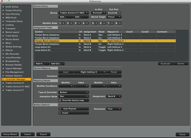
Task: Select Traktor Kontrol F1 entry
Action: coord(15,90)
